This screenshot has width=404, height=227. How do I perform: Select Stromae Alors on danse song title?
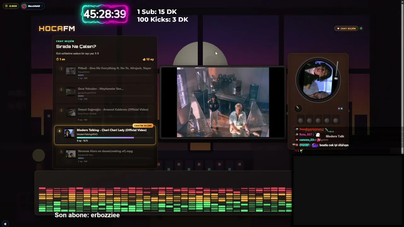point(105,151)
